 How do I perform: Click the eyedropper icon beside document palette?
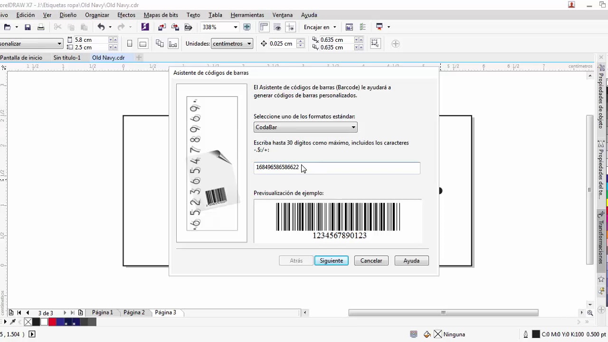pos(13,322)
